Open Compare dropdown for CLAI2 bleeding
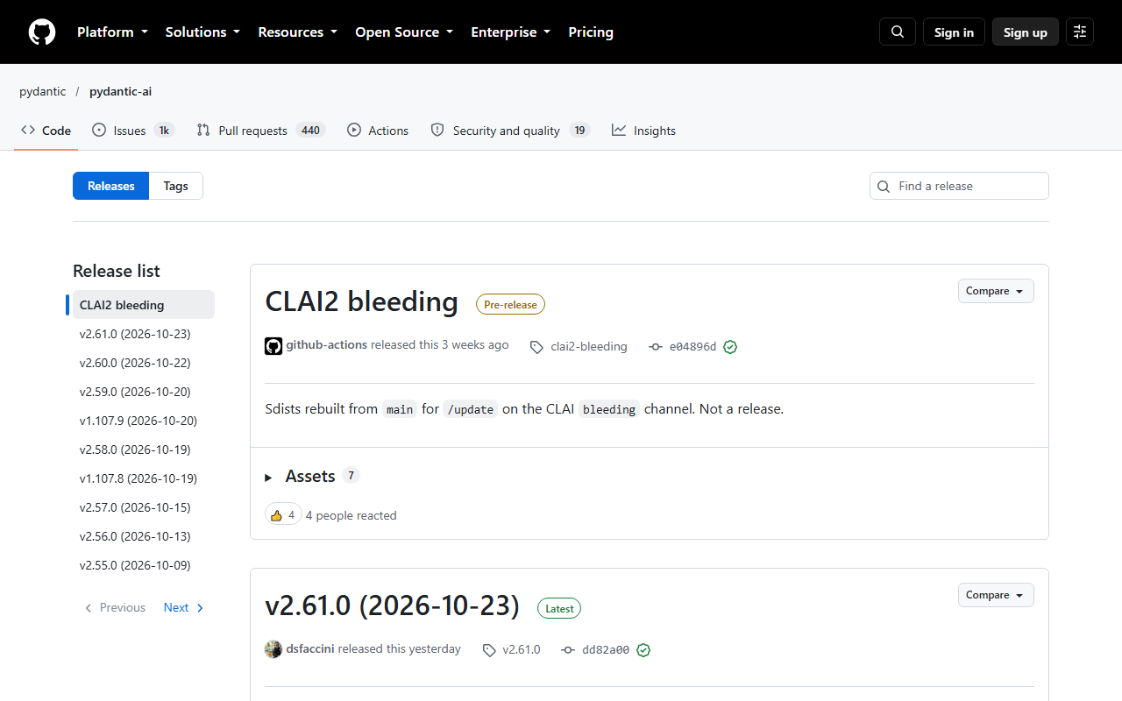 click(996, 291)
